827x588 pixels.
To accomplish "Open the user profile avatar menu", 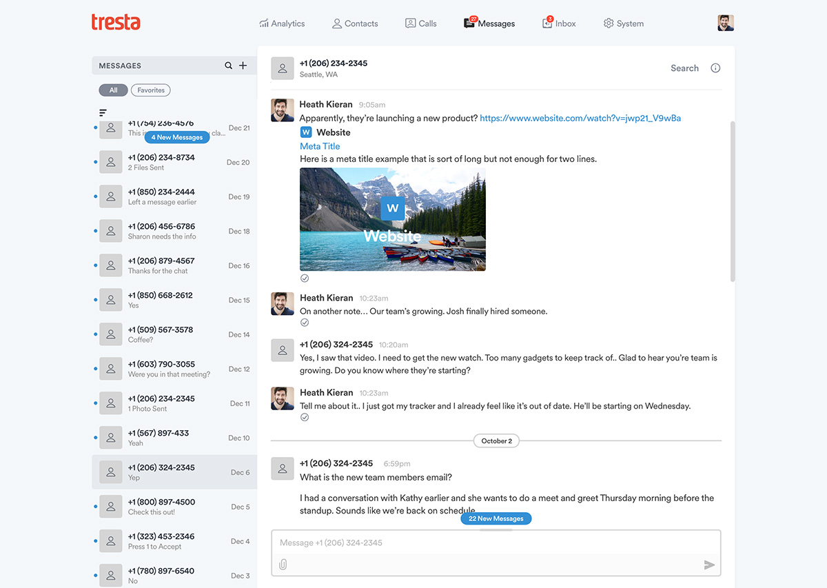I will [x=726, y=23].
